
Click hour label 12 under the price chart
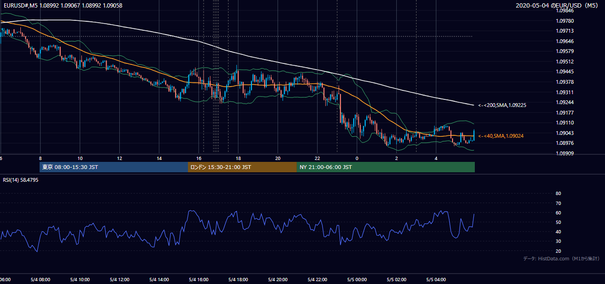119,159
